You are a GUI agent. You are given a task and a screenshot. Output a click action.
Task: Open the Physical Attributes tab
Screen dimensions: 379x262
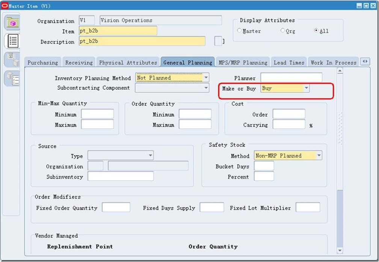[128, 63]
